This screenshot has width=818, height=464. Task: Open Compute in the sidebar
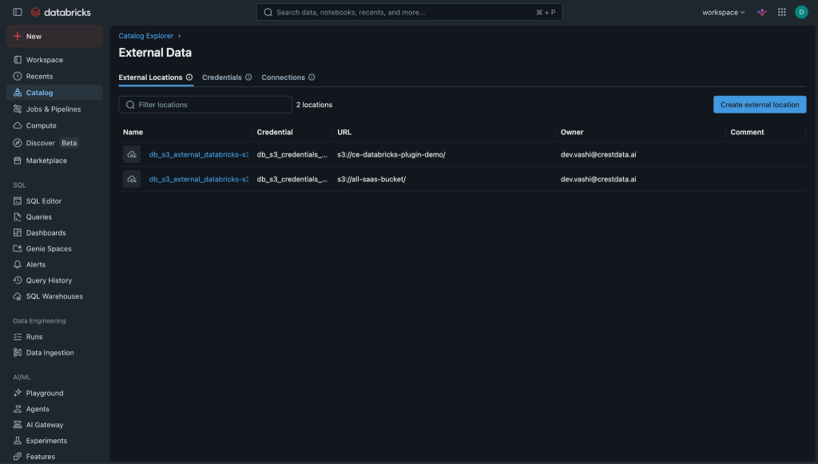pos(55,125)
